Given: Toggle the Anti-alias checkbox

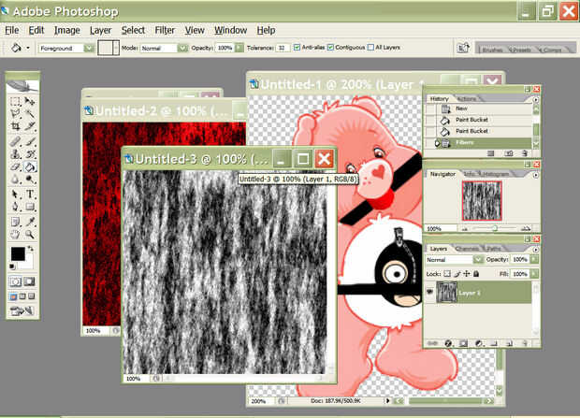Looking at the screenshot, I should 297,48.
